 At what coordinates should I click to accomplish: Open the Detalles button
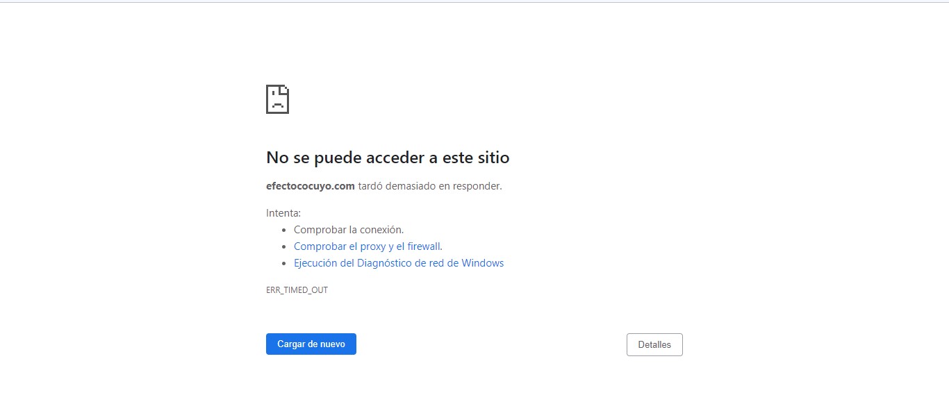point(654,345)
